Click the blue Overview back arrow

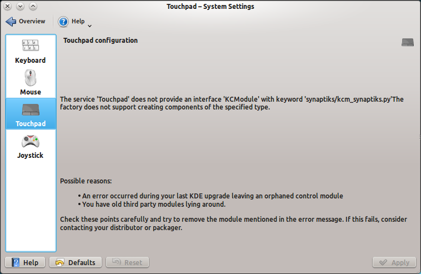click(x=11, y=22)
